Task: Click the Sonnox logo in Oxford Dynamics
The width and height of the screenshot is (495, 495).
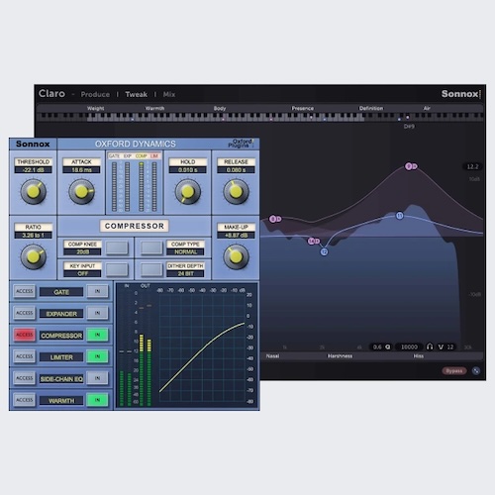Action: coord(33,144)
